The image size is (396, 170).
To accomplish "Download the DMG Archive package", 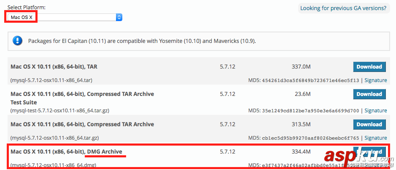I will (x=369, y=151).
